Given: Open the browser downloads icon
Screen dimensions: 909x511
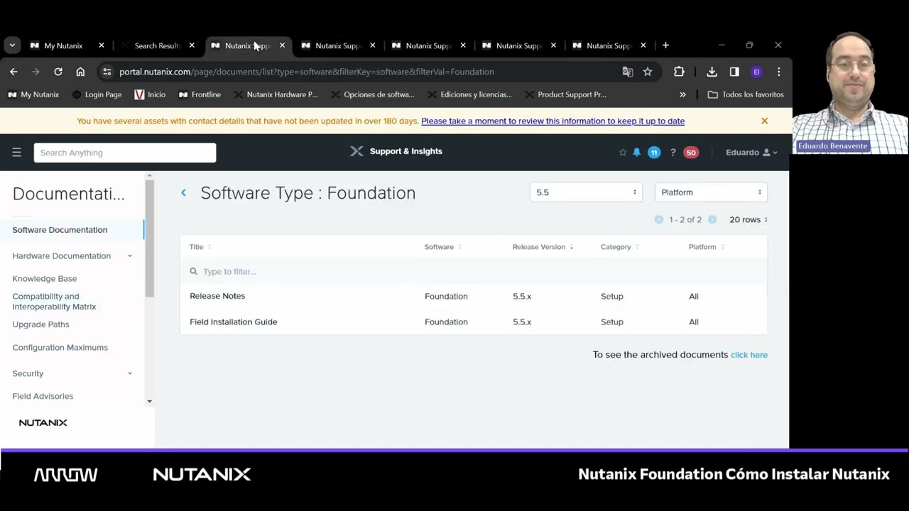Looking at the screenshot, I should (x=712, y=72).
